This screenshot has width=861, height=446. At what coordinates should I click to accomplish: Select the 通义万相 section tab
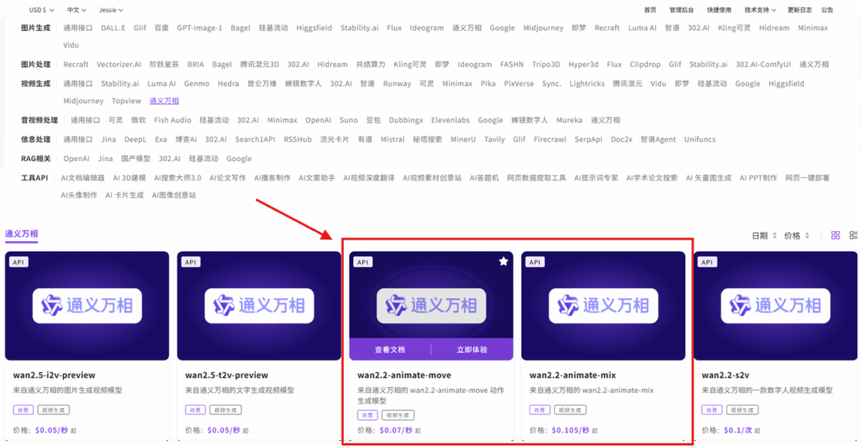click(x=21, y=233)
